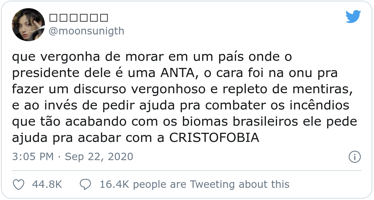The height and width of the screenshot is (200, 374).
Task: Click the word ANTA in the tweet
Action: pos(178,73)
